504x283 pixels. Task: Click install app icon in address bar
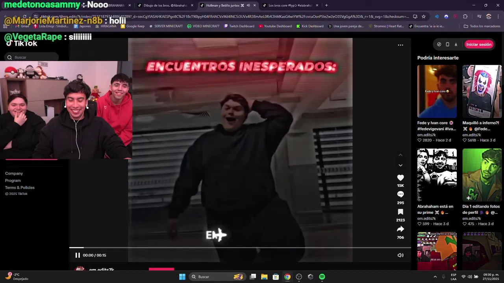click(x=415, y=17)
